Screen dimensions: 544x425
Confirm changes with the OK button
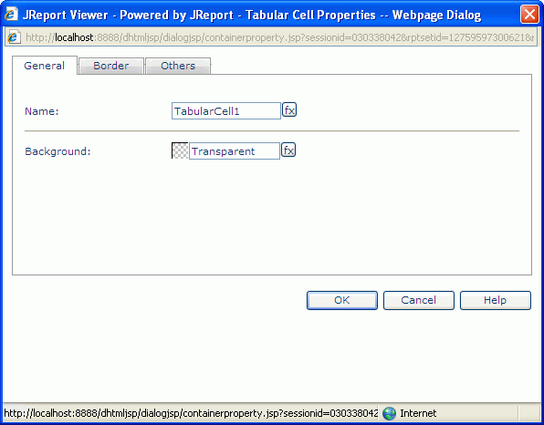point(342,300)
